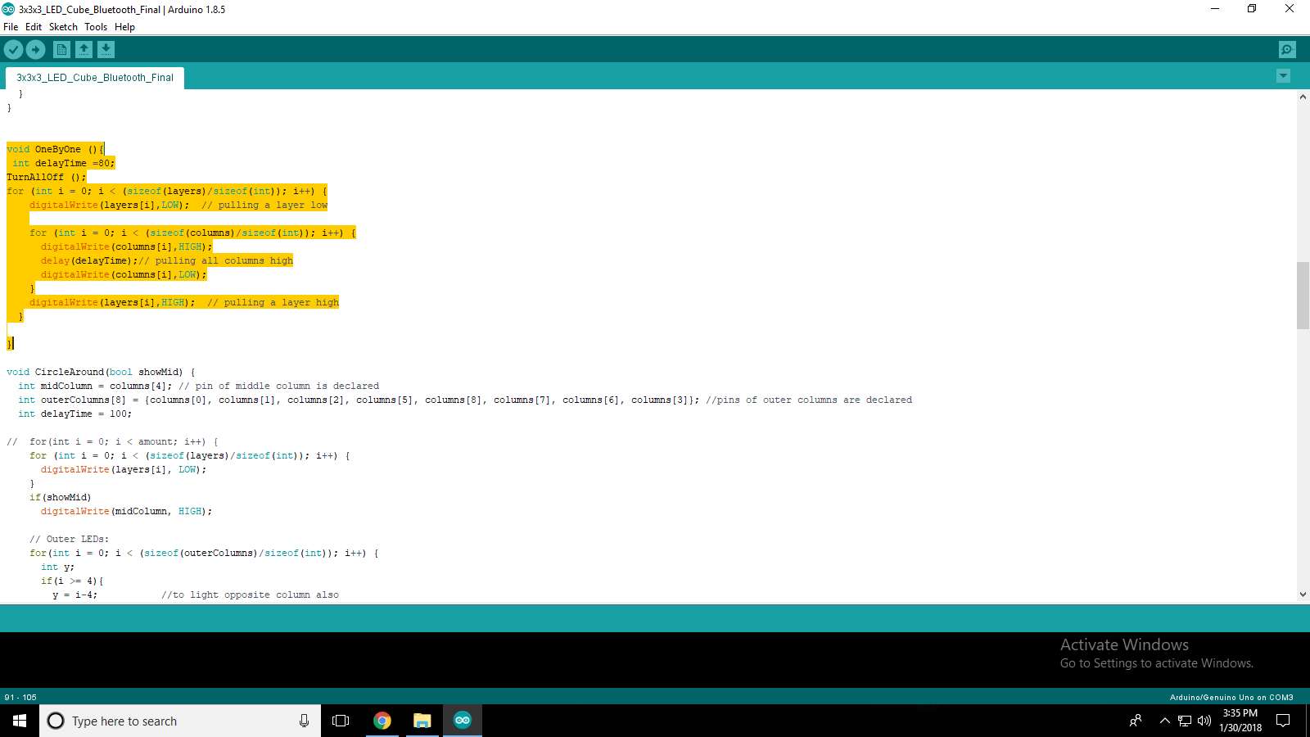Screen dimensions: 1310x737
Task: Click the vertical scrollbar thumb
Action: click(x=1303, y=296)
